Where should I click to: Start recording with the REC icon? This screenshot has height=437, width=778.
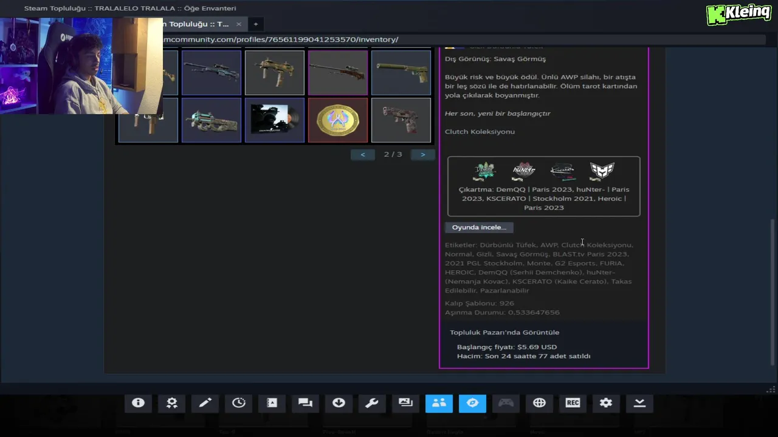[x=573, y=403]
